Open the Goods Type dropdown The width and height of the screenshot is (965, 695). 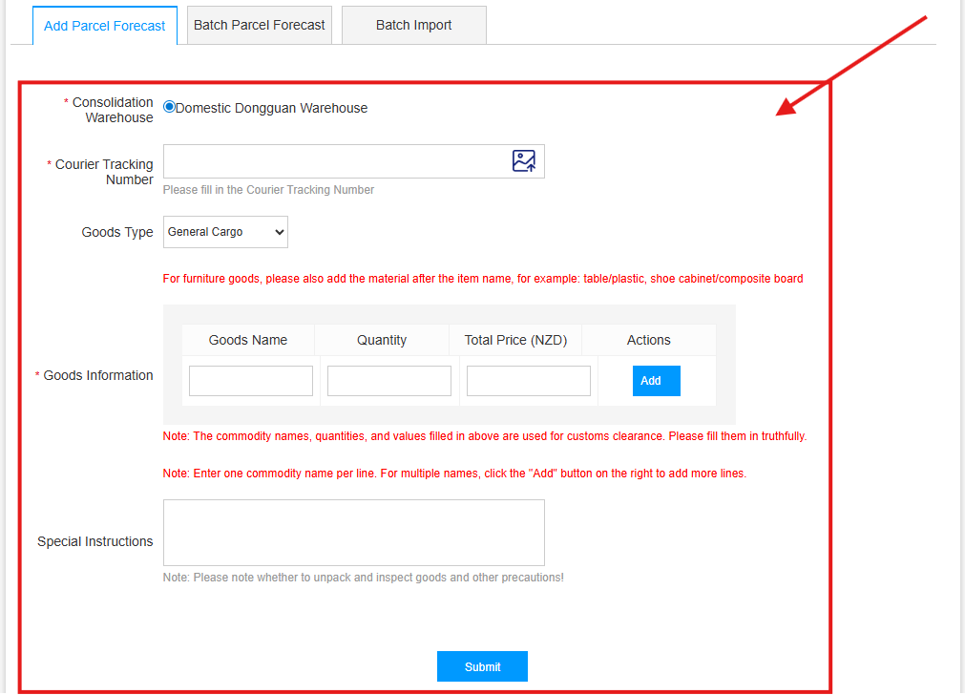tap(225, 232)
